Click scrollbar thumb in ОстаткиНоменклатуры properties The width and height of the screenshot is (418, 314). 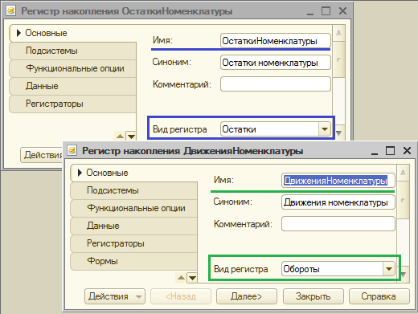pyautogui.click(x=338, y=59)
